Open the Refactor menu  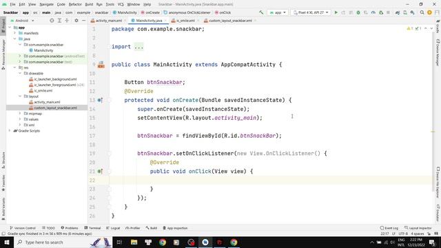[75, 4]
